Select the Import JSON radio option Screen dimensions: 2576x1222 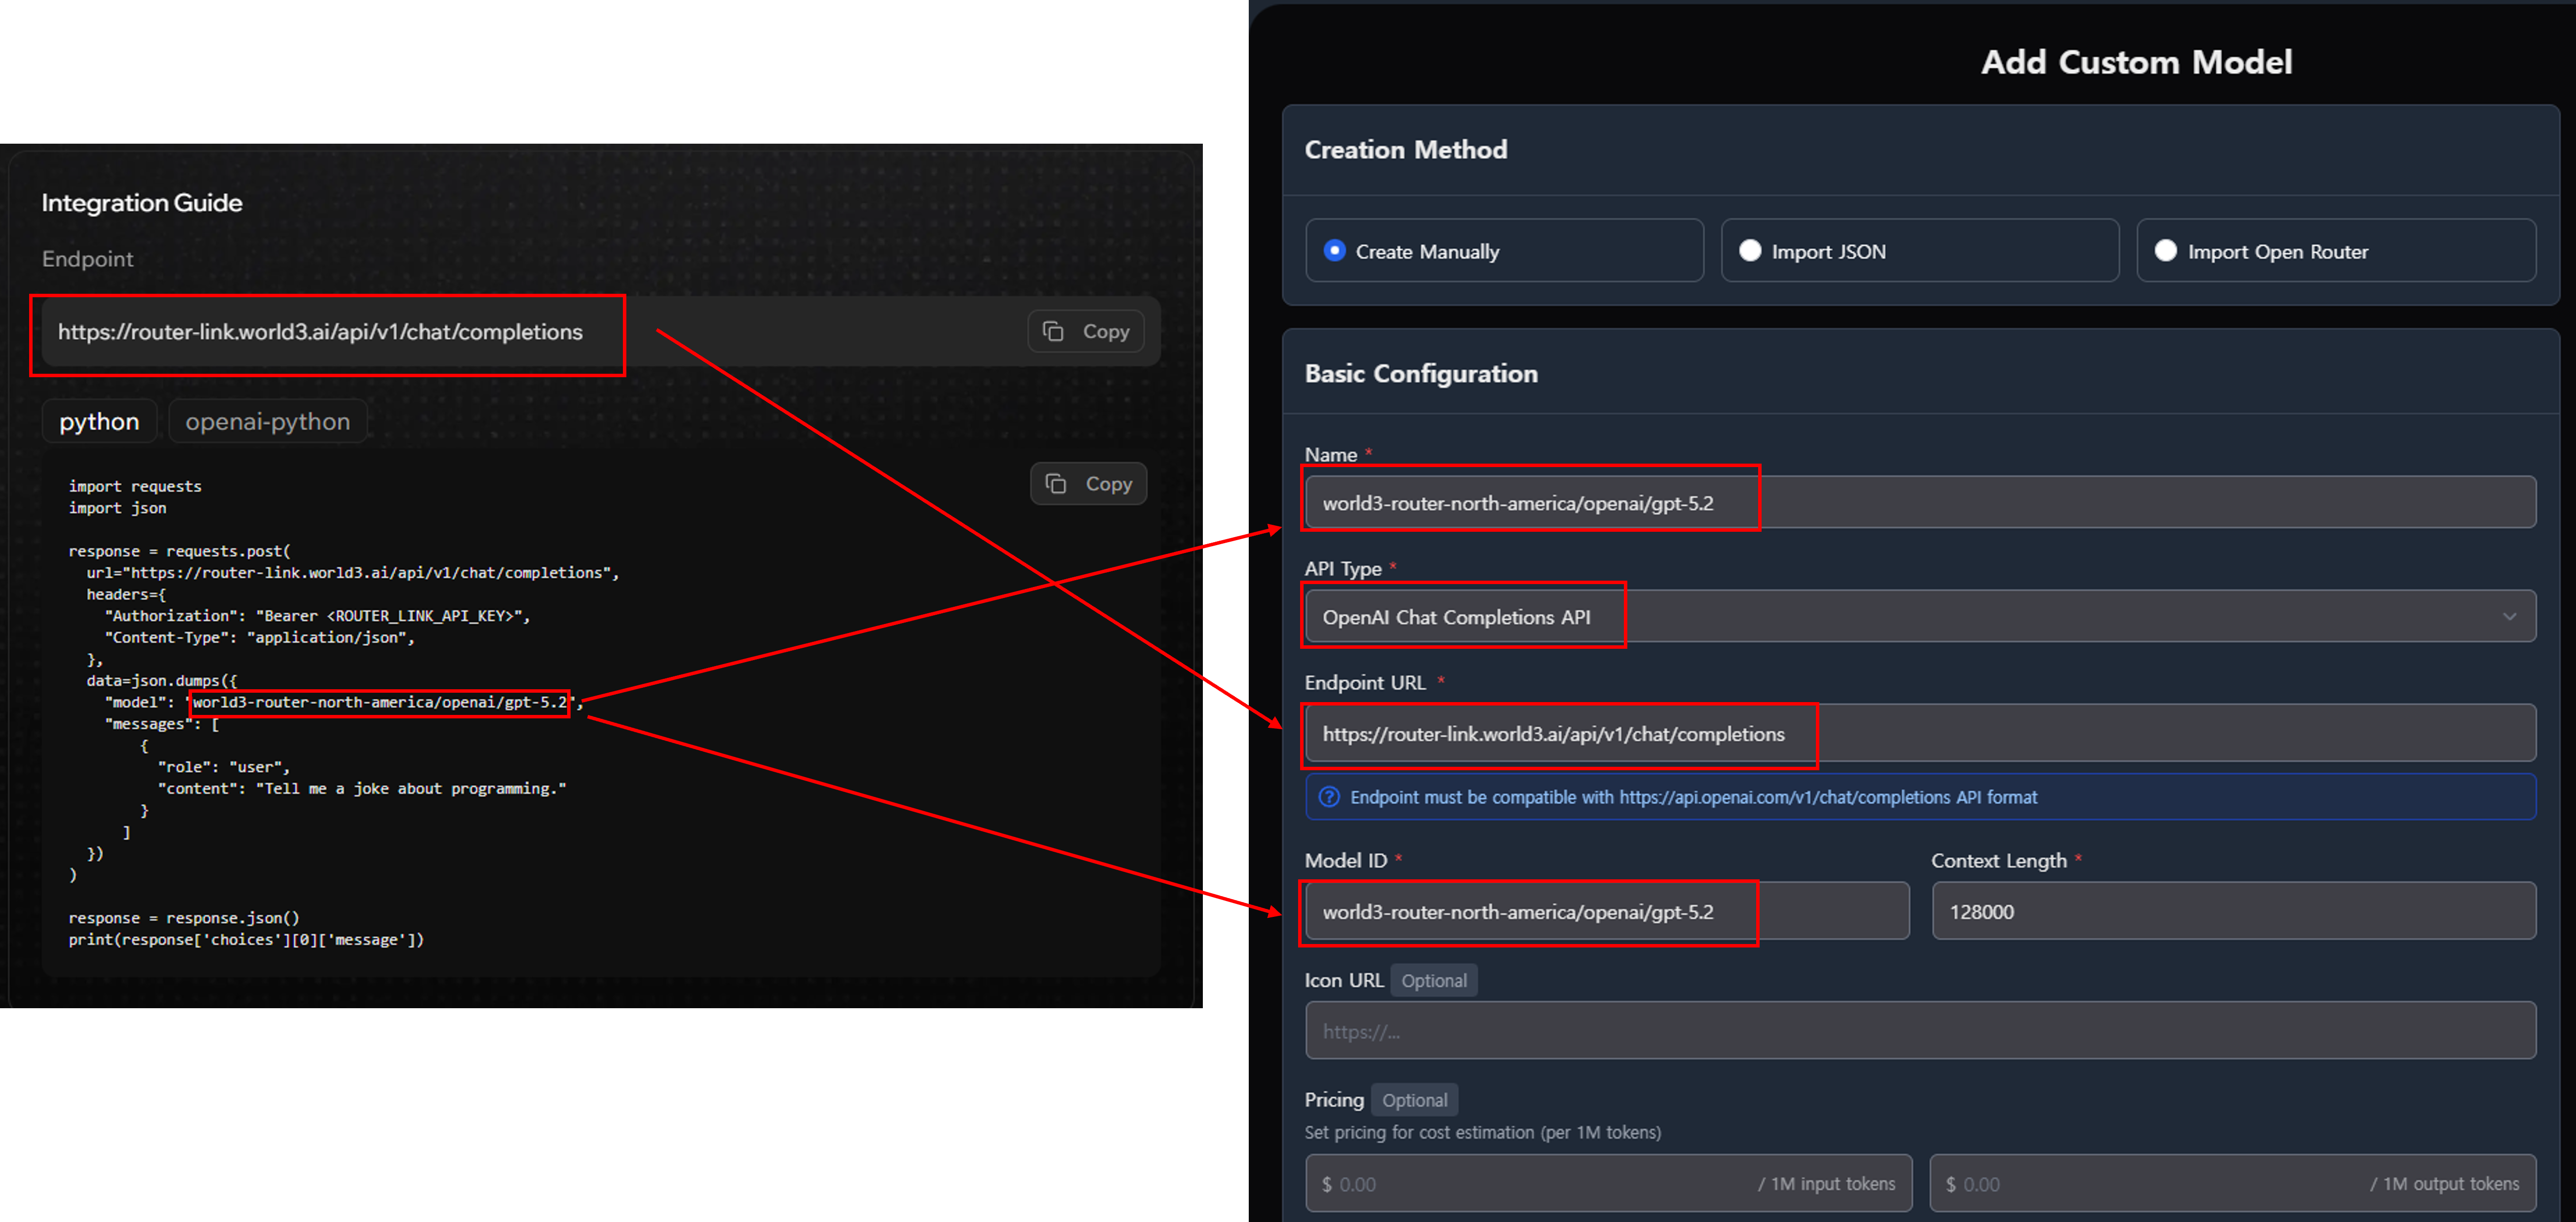pyautogui.click(x=1750, y=251)
